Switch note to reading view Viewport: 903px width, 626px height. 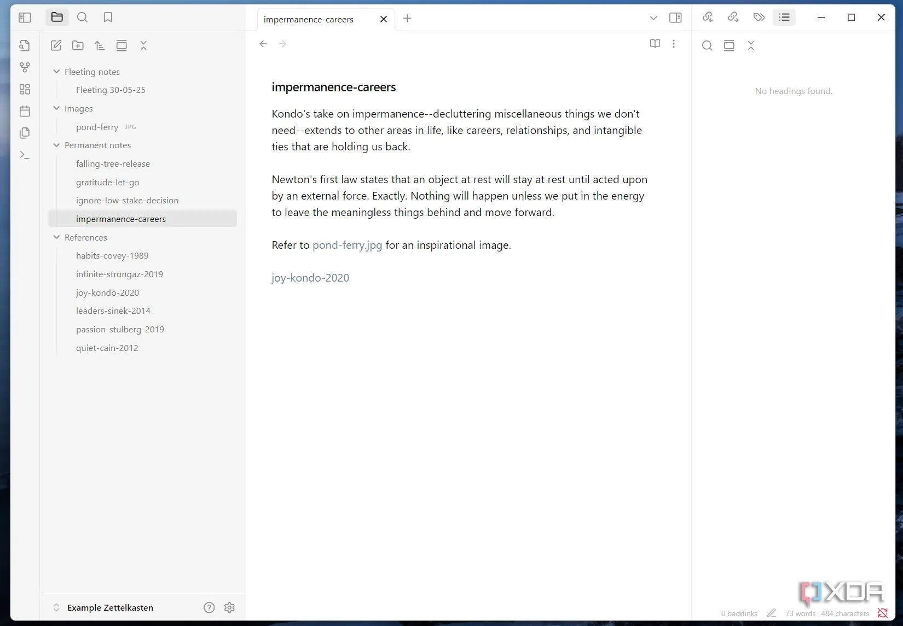click(655, 44)
